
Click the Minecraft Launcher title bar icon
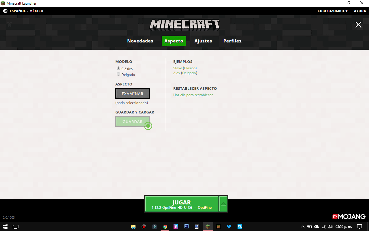point(3,3)
